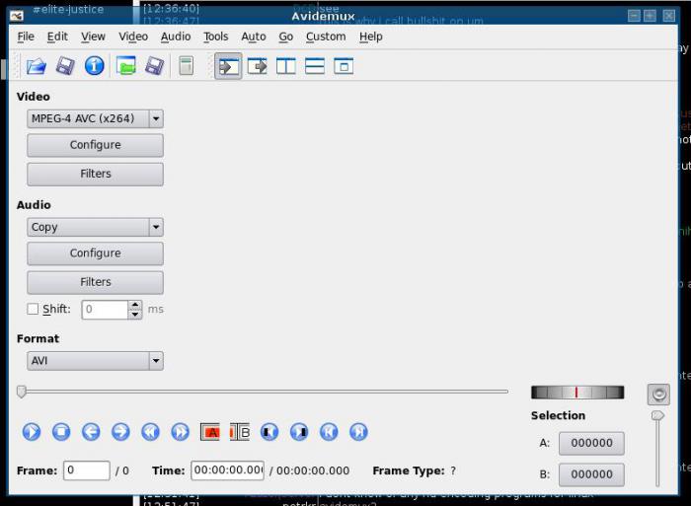Go to next frame arrow
The height and width of the screenshot is (506, 691).
[120, 432]
